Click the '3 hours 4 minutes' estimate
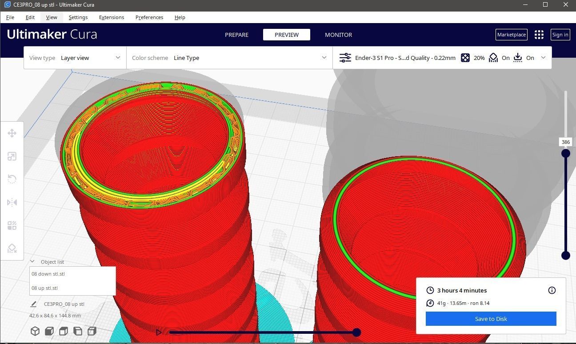576x344 pixels. click(x=462, y=290)
